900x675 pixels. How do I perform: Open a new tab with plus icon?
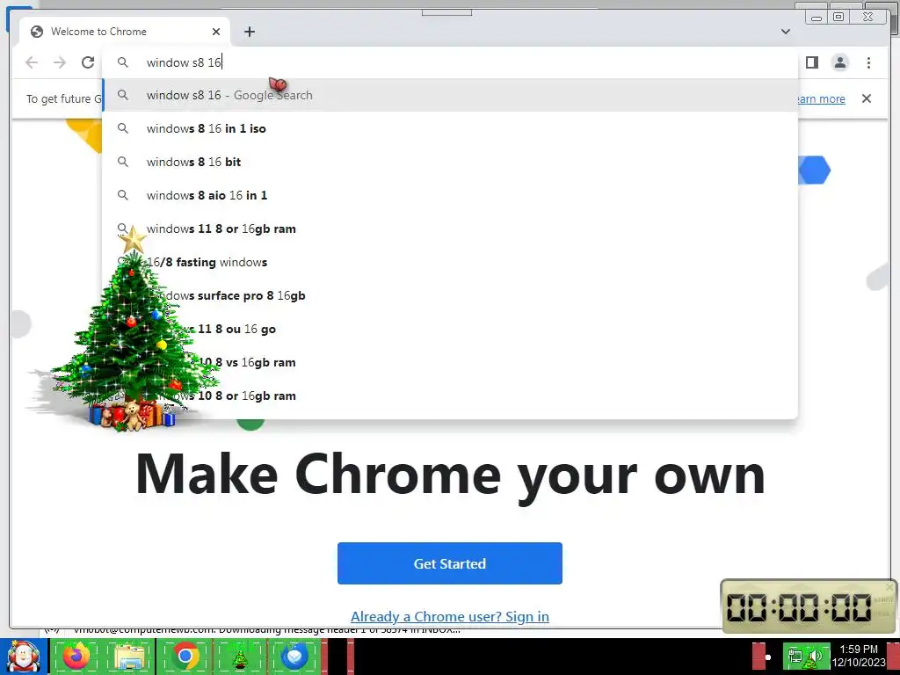pos(249,32)
